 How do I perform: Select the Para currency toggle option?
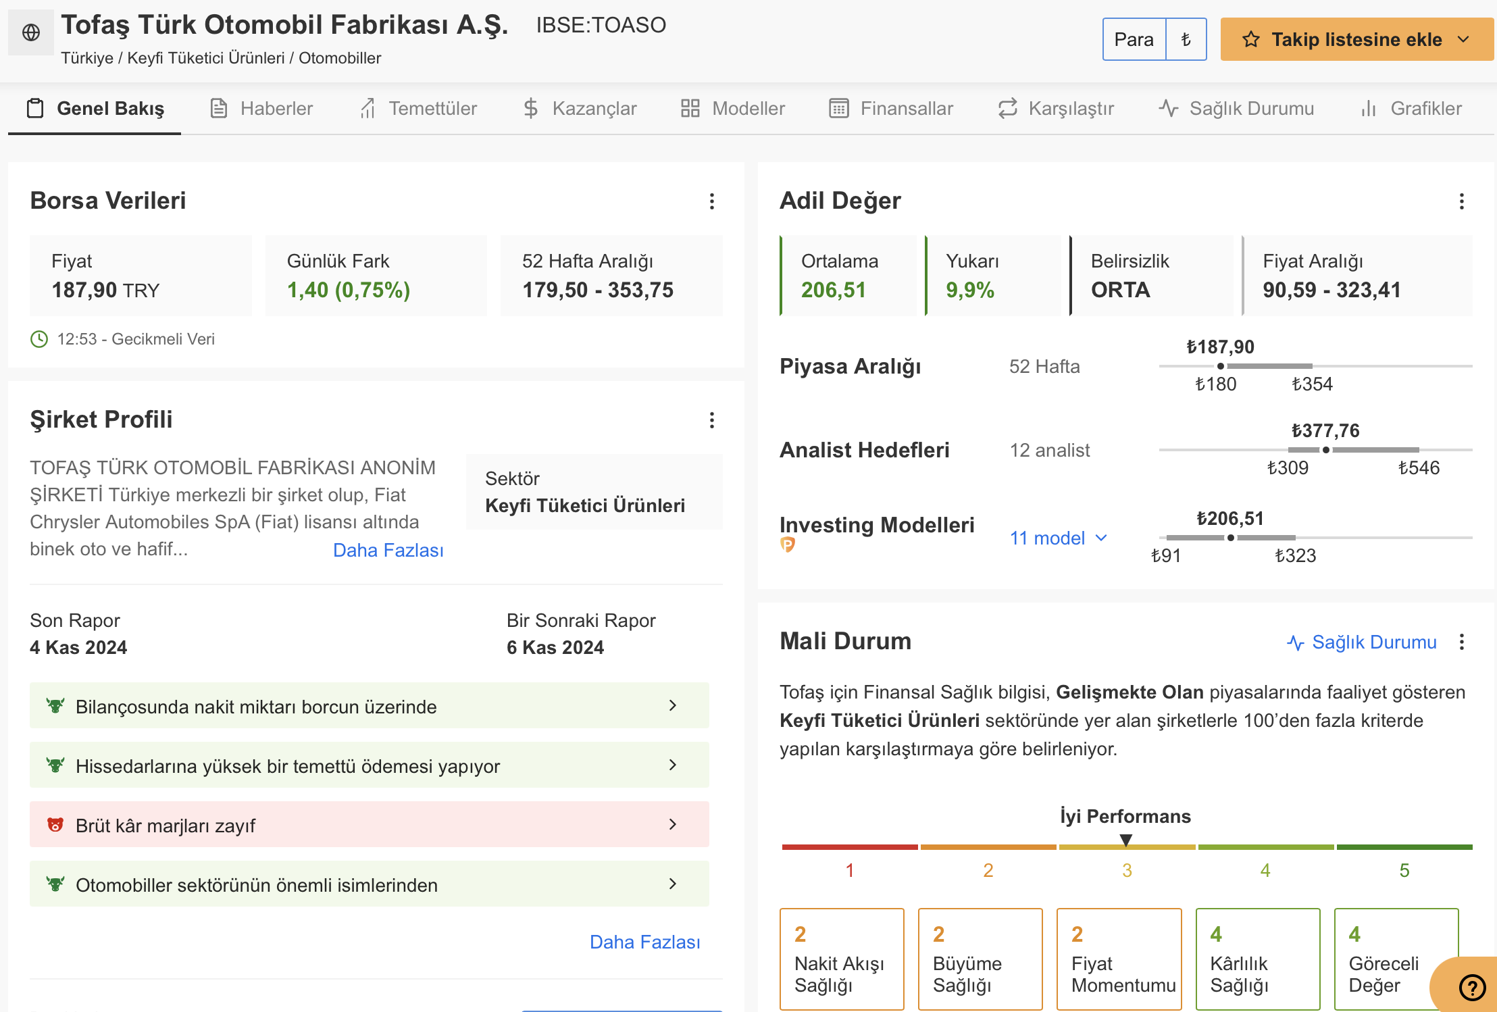point(1134,39)
